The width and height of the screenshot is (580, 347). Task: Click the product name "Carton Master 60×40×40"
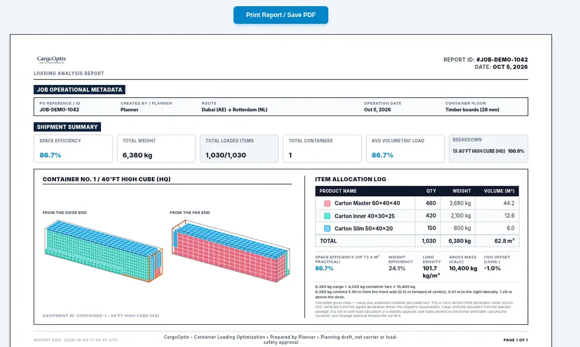[367, 203]
